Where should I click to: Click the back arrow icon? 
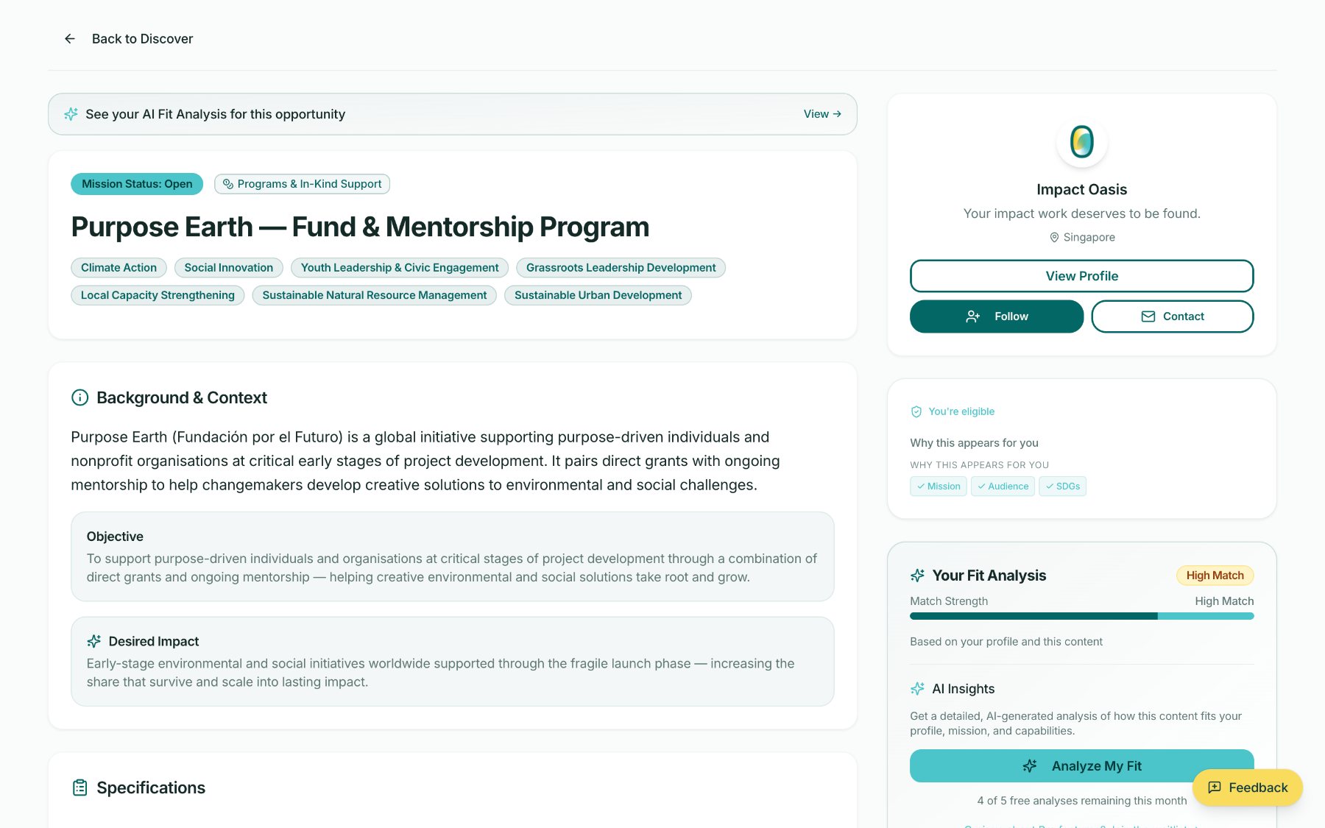tap(70, 39)
